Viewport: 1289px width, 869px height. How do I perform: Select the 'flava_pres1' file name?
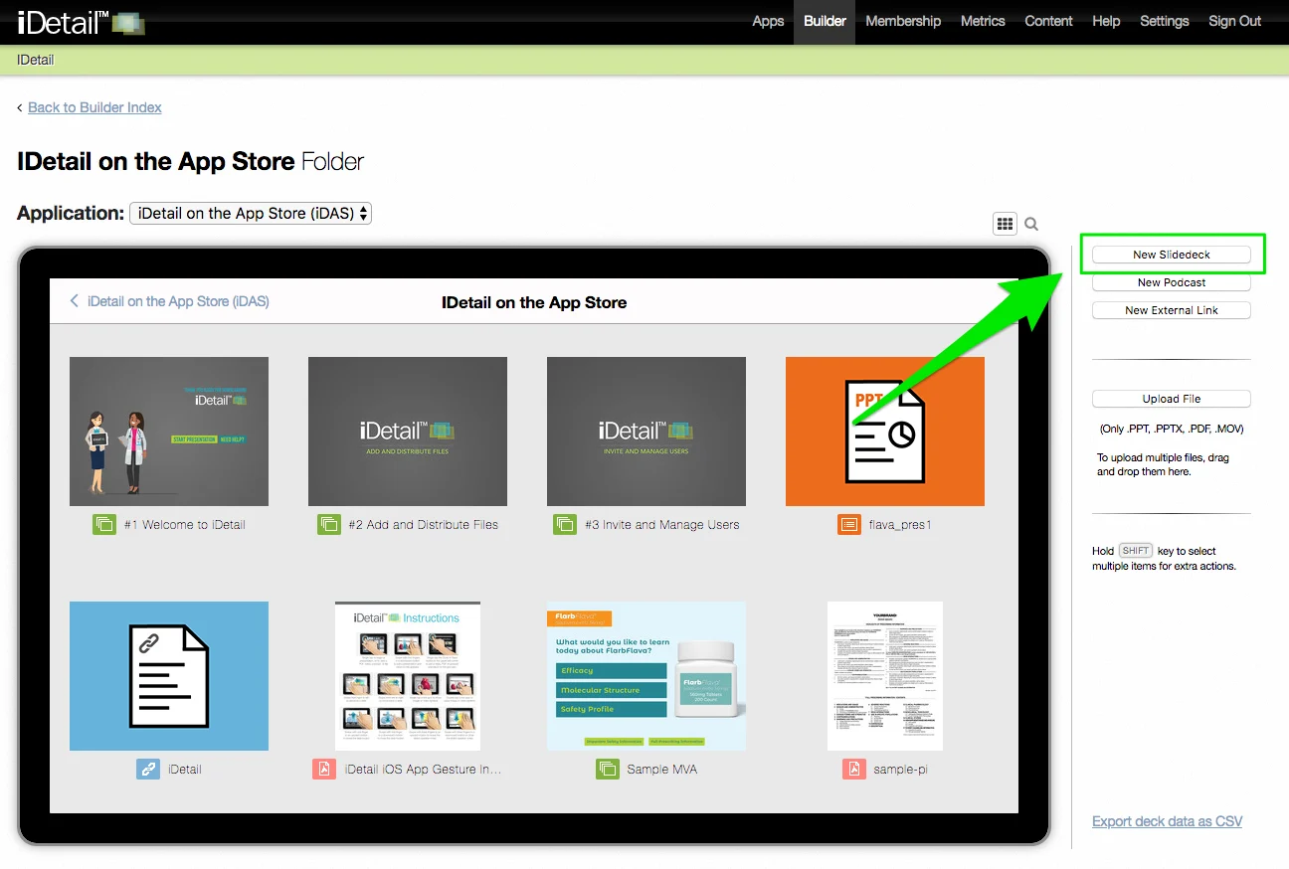tap(900, 524)
